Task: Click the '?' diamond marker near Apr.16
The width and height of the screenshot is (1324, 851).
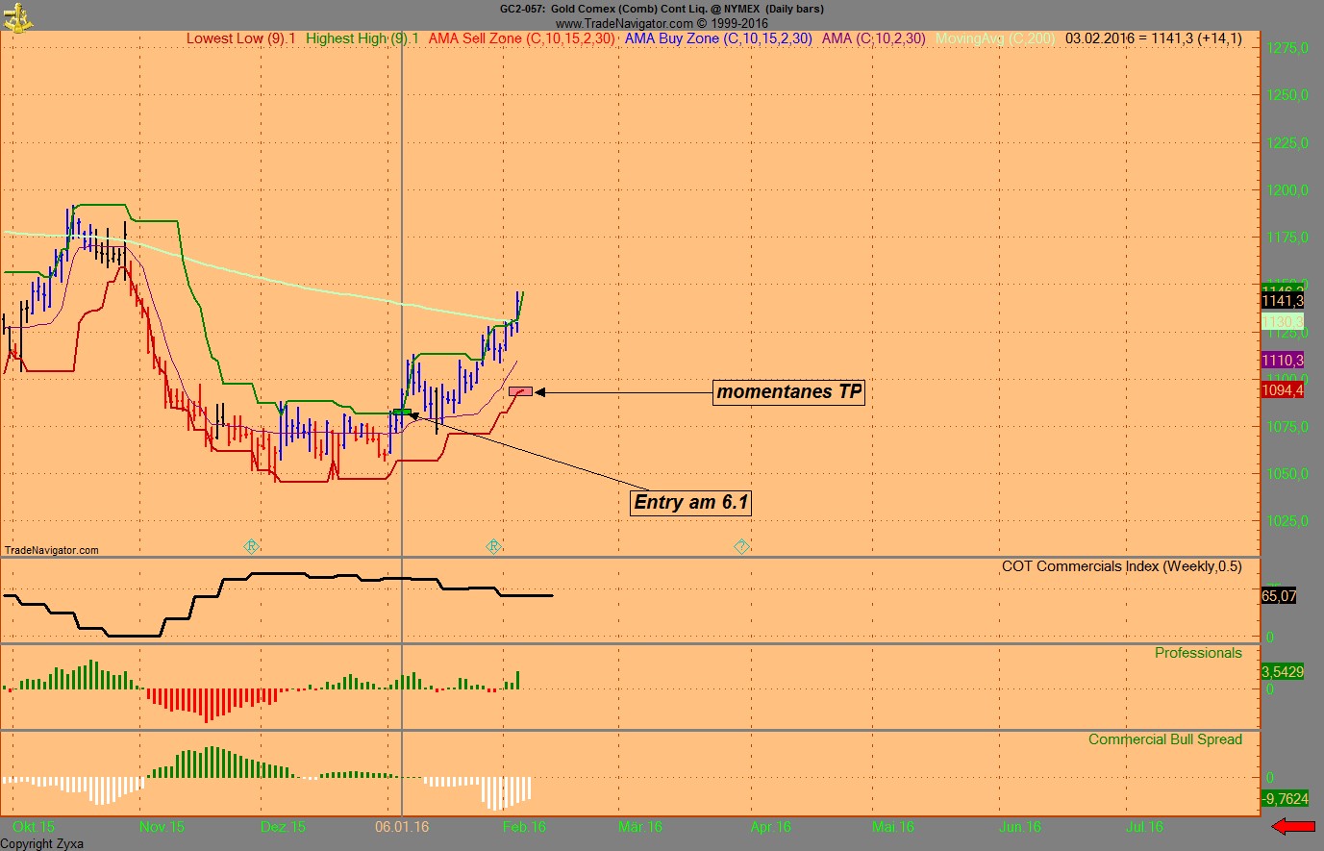Action: pos(741,545)
